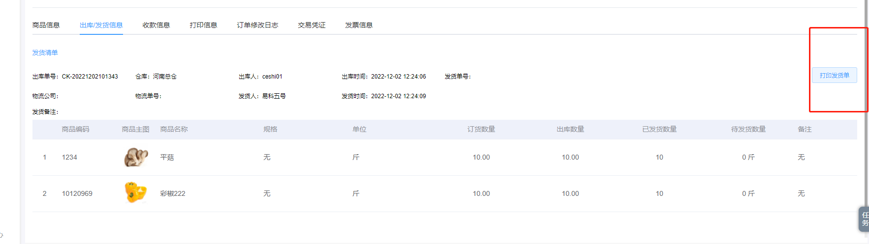Image resolution: width=869 pixels, height=244 pixels.
Task: Go to the 交易凭证 tab
Action: [311, 25]
